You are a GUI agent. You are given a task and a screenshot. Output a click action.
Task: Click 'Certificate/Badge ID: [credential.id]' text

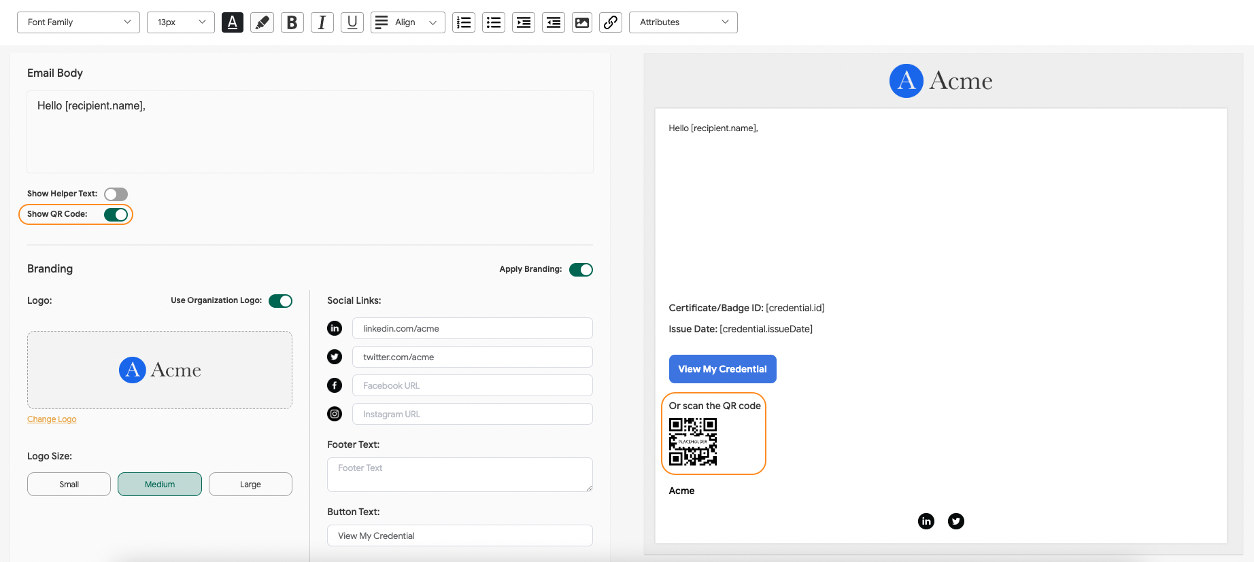(747, 308)
